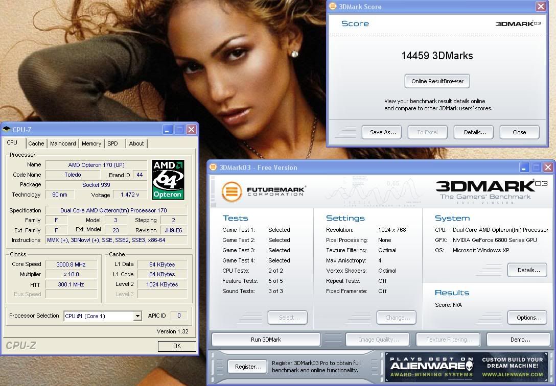Click the Specification field in CPU-Z

coord(117,210)
